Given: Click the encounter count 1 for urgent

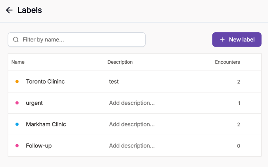Looking at the screenshot, I should click(x=239, y=103).
